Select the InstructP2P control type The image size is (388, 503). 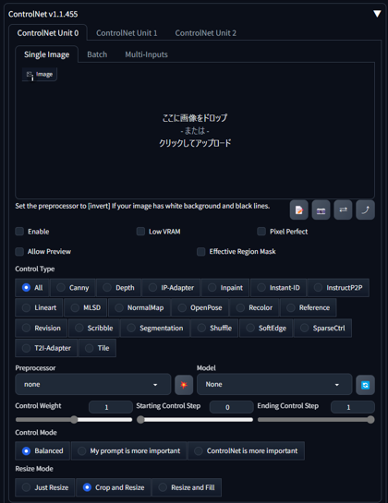(x=338, y=288)
